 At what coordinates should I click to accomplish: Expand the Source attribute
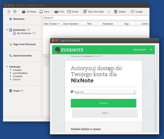tap(10, 79)
